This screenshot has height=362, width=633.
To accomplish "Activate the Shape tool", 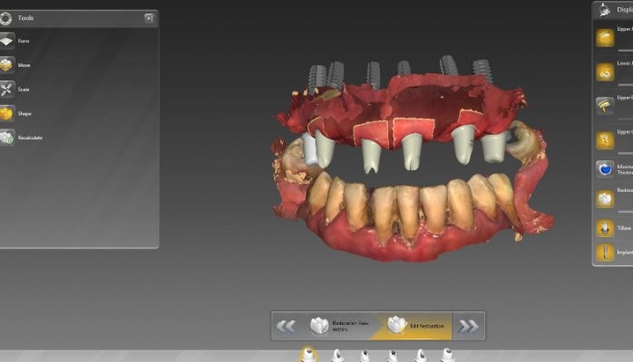I will pyautogui.click(x=8, y=113).
